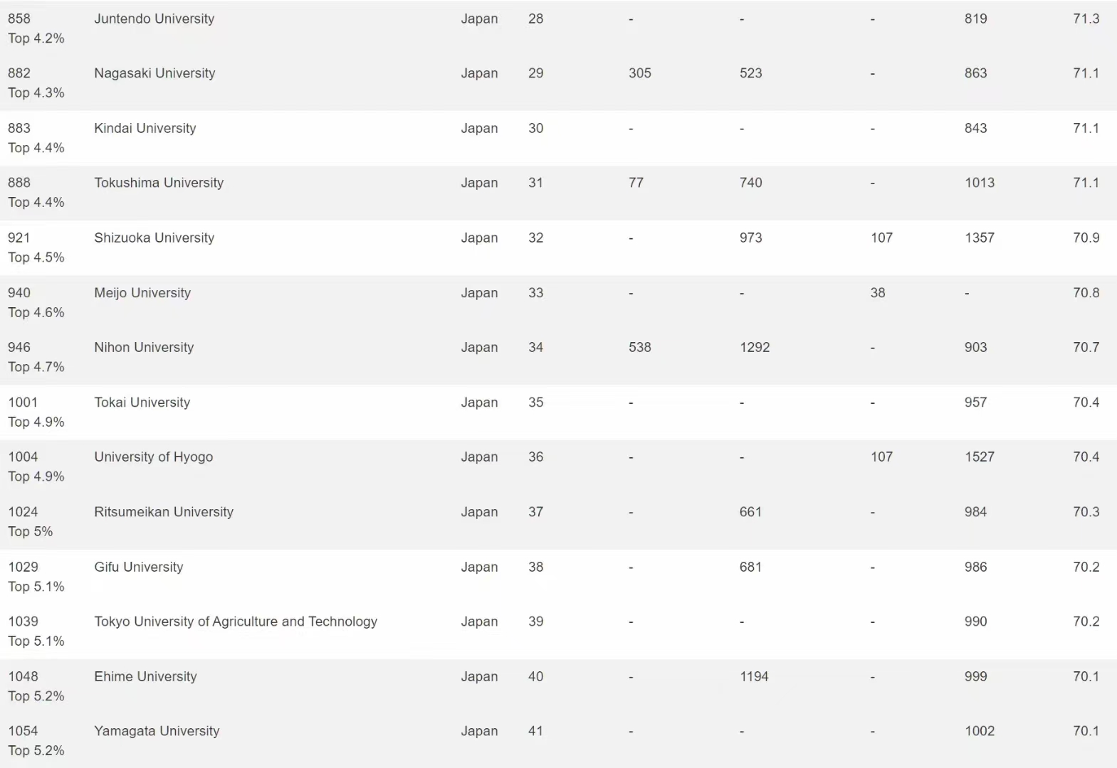Open Tokyo University of Agriculture and Technology
Viewport: 1117px width, 768px height.
236,622
